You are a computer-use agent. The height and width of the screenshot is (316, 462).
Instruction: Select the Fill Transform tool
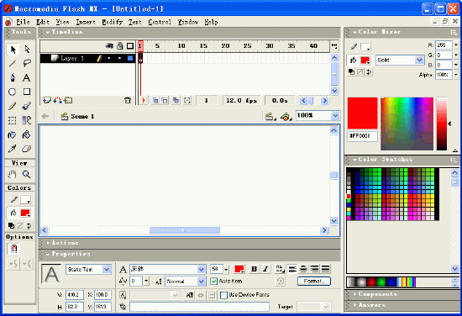[x=27, y=120]
